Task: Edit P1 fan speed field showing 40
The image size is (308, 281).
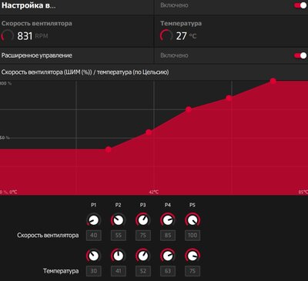Action: [94, 236]
